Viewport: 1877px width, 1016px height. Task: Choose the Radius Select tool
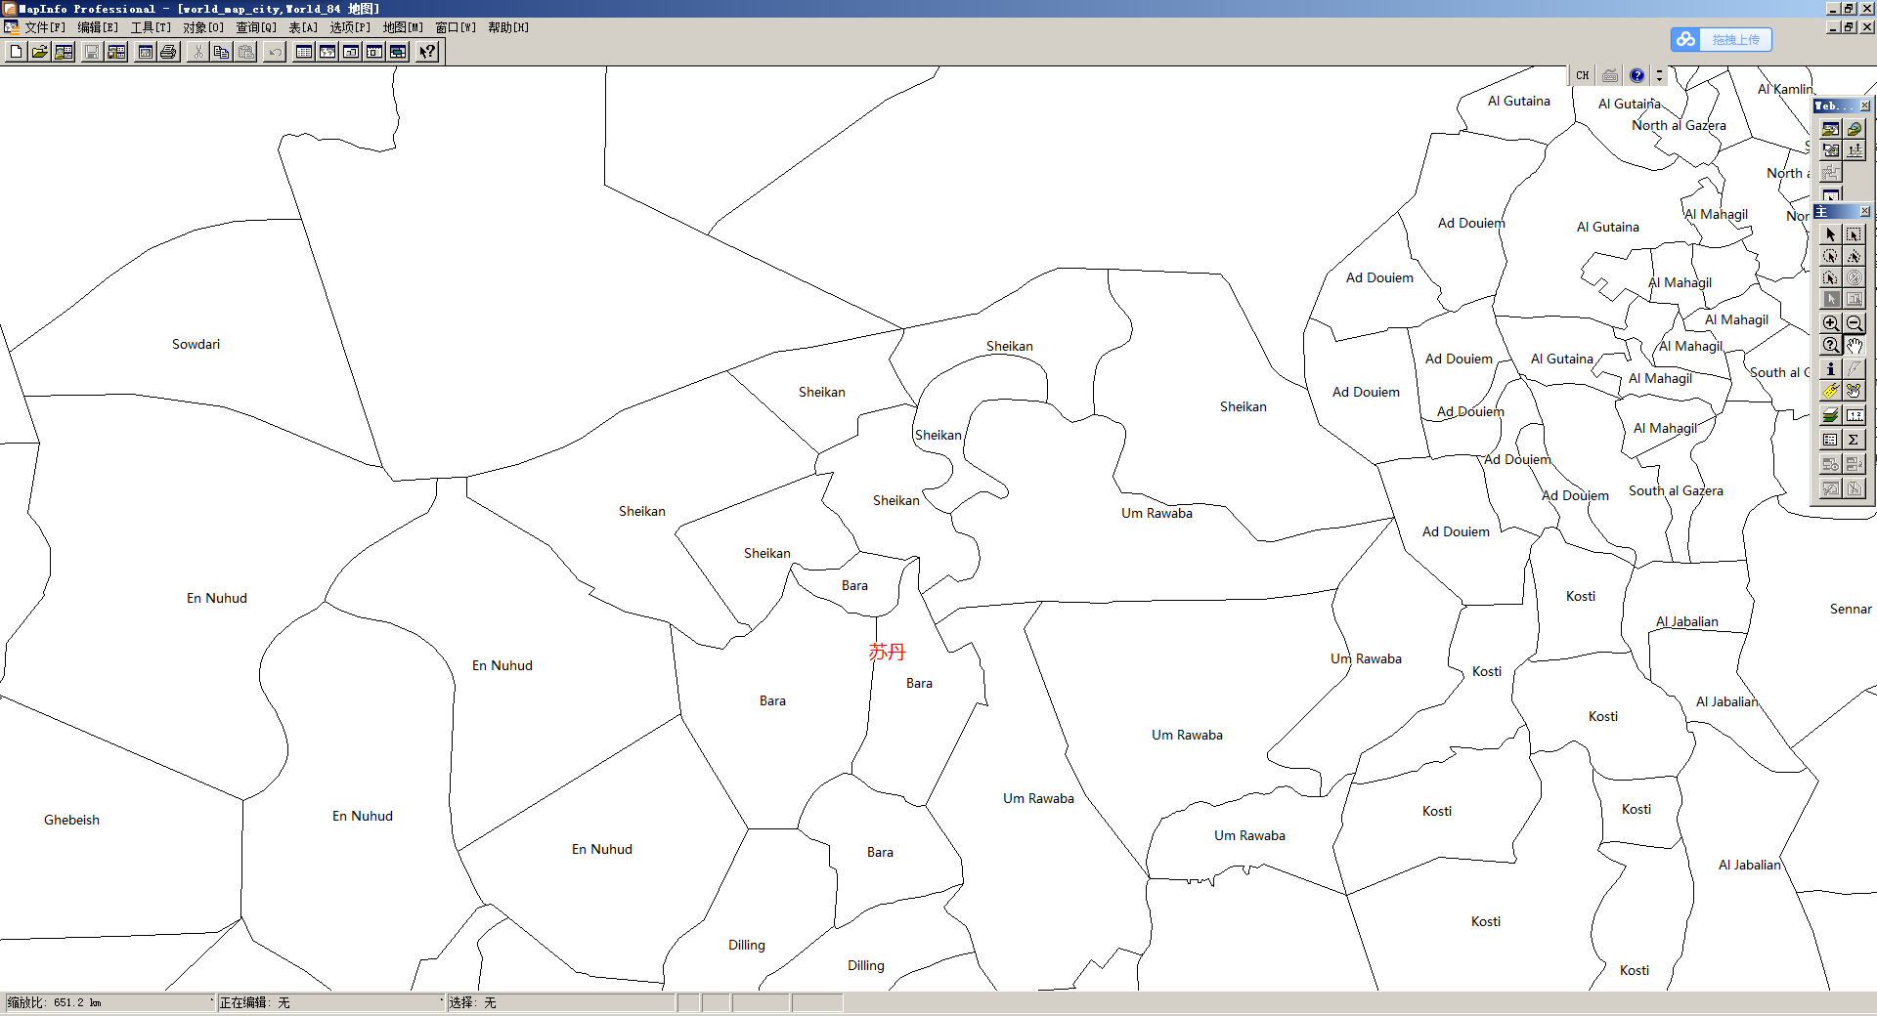(x=1831, y=256)
